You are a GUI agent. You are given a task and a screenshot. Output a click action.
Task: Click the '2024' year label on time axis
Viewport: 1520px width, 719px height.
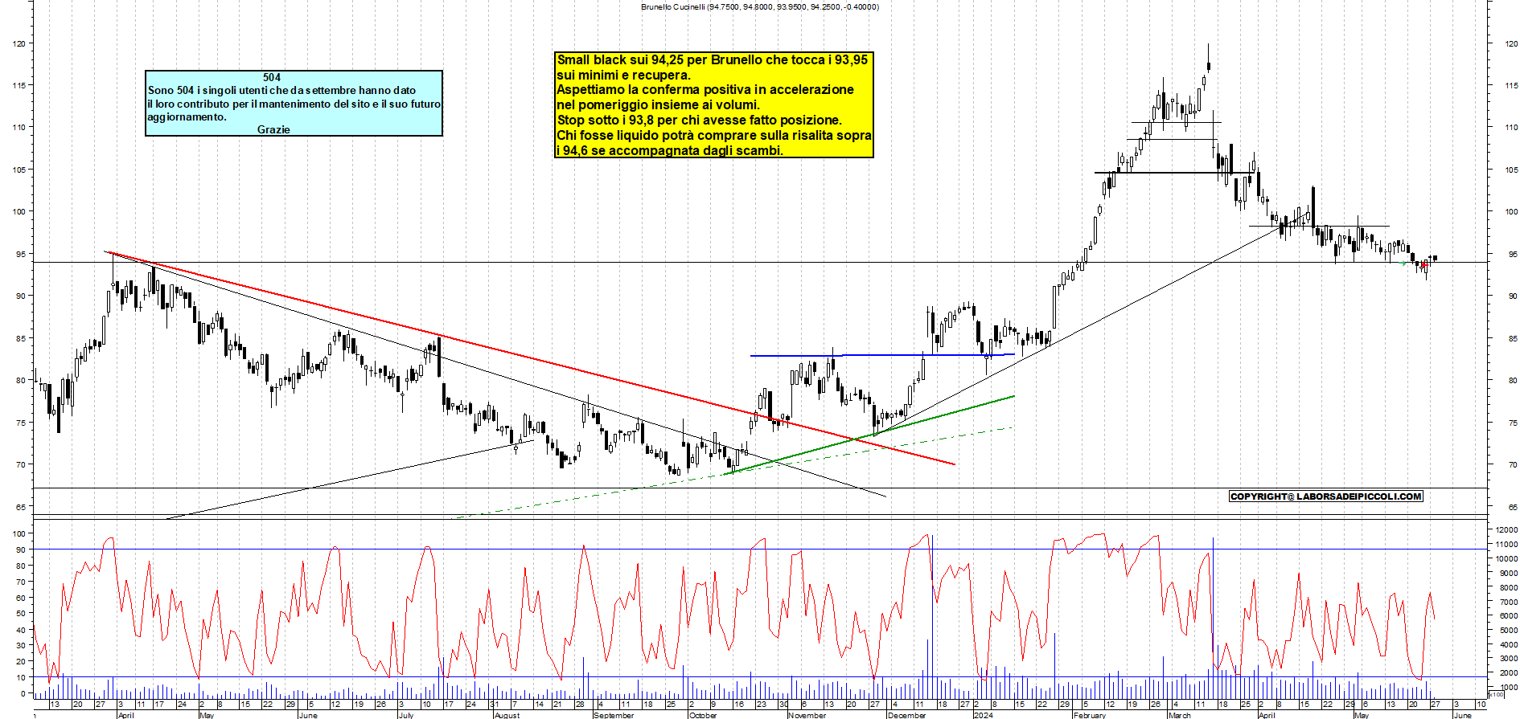(983, 715)
